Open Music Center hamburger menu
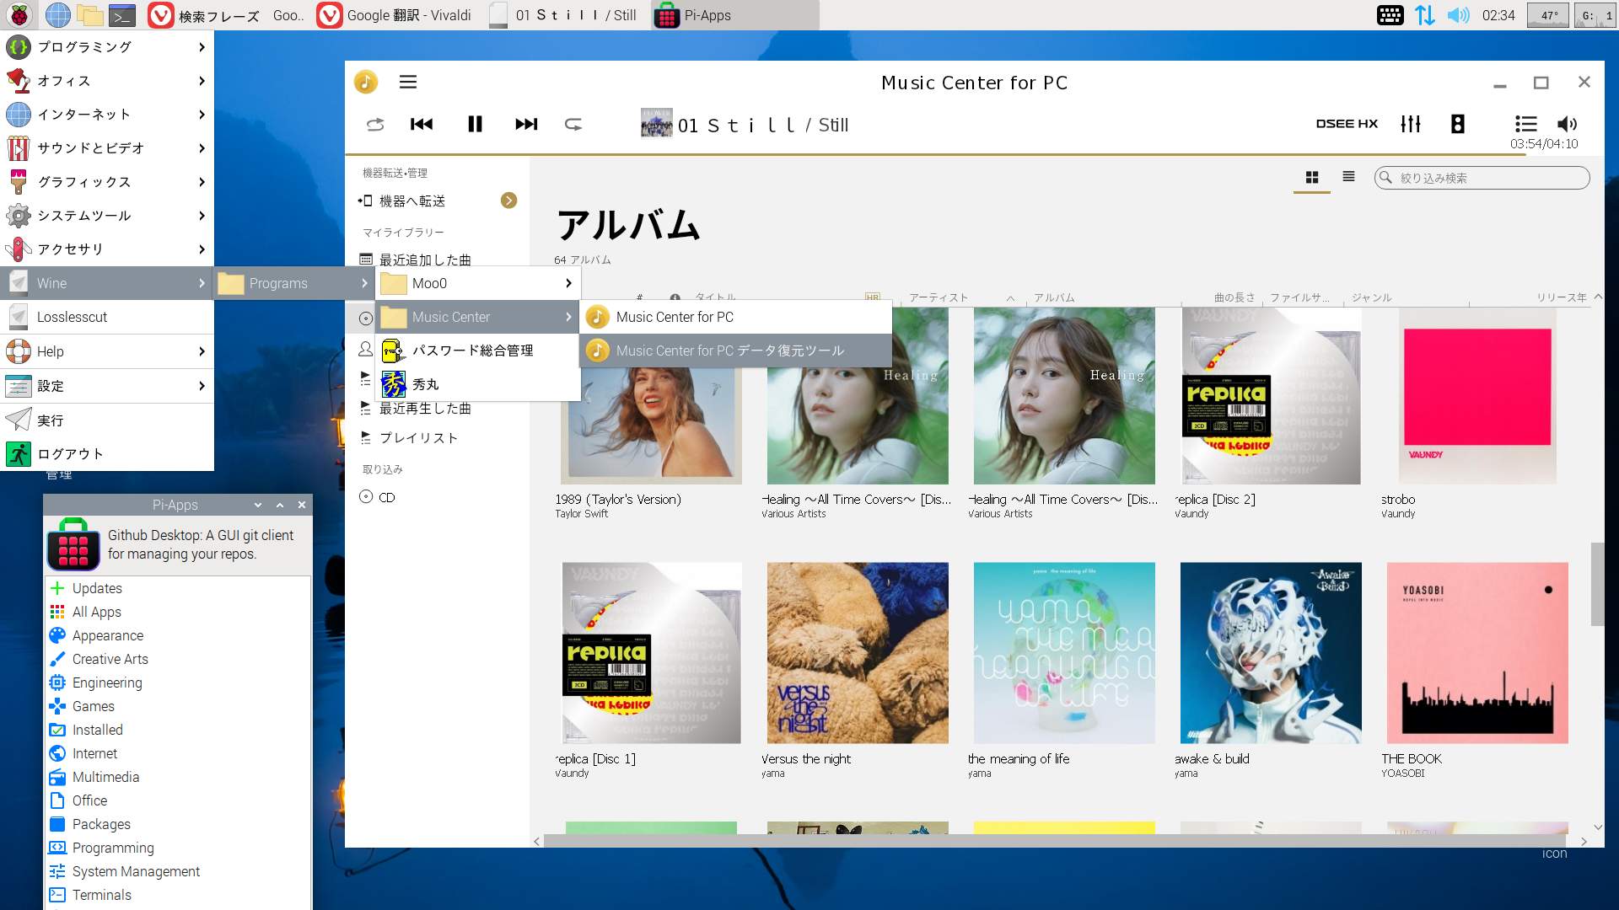 click(x=408, y=82)
